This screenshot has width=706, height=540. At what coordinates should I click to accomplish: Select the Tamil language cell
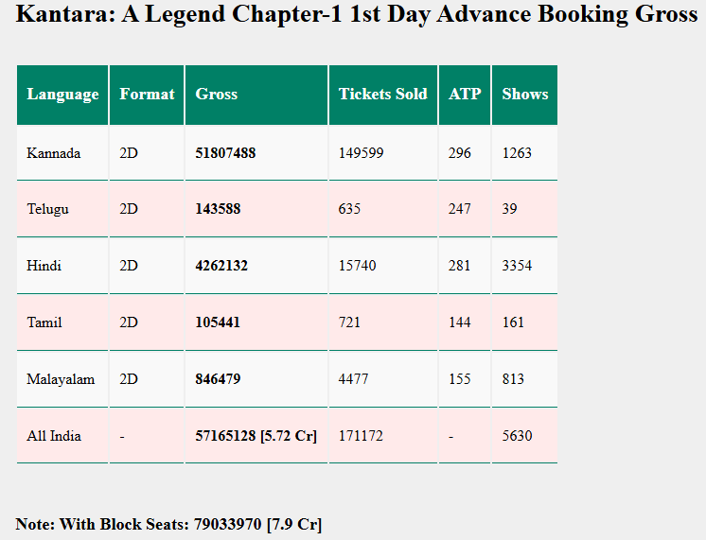[x=44, y=322]
